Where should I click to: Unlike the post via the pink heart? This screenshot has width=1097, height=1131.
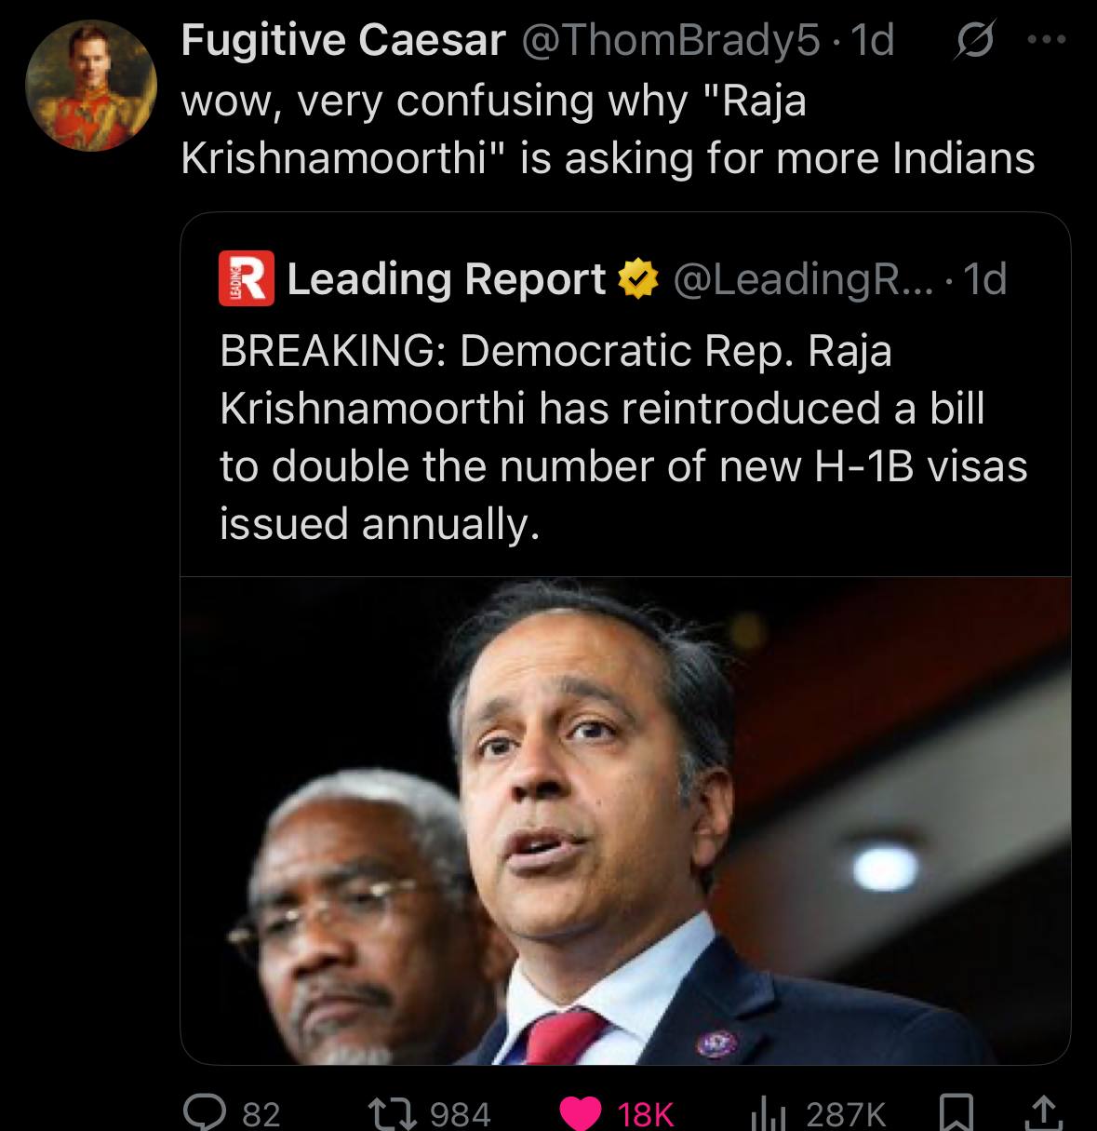pos(583,1111)
